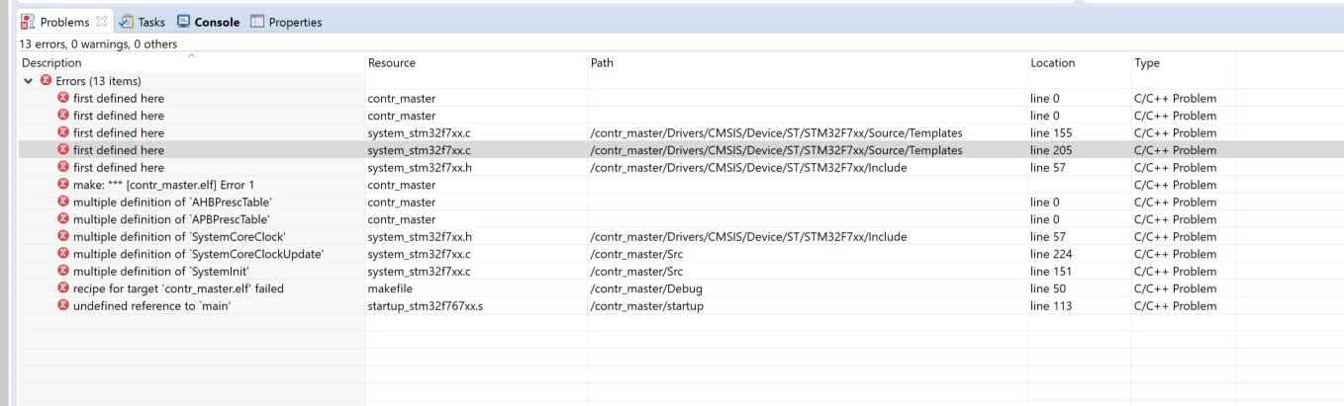Click the red error icon on the Errors group
Viewport: 1344px width, 406px height.
pos(45,81)
